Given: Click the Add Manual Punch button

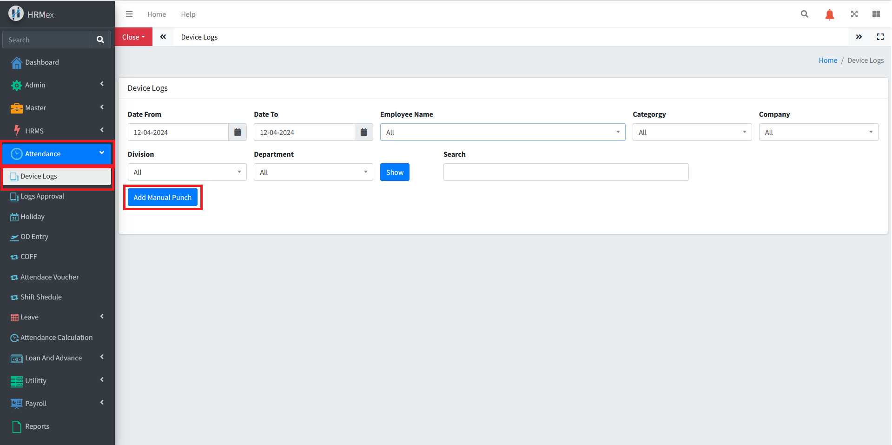Looking at the screenshot, I should [162, 198].
